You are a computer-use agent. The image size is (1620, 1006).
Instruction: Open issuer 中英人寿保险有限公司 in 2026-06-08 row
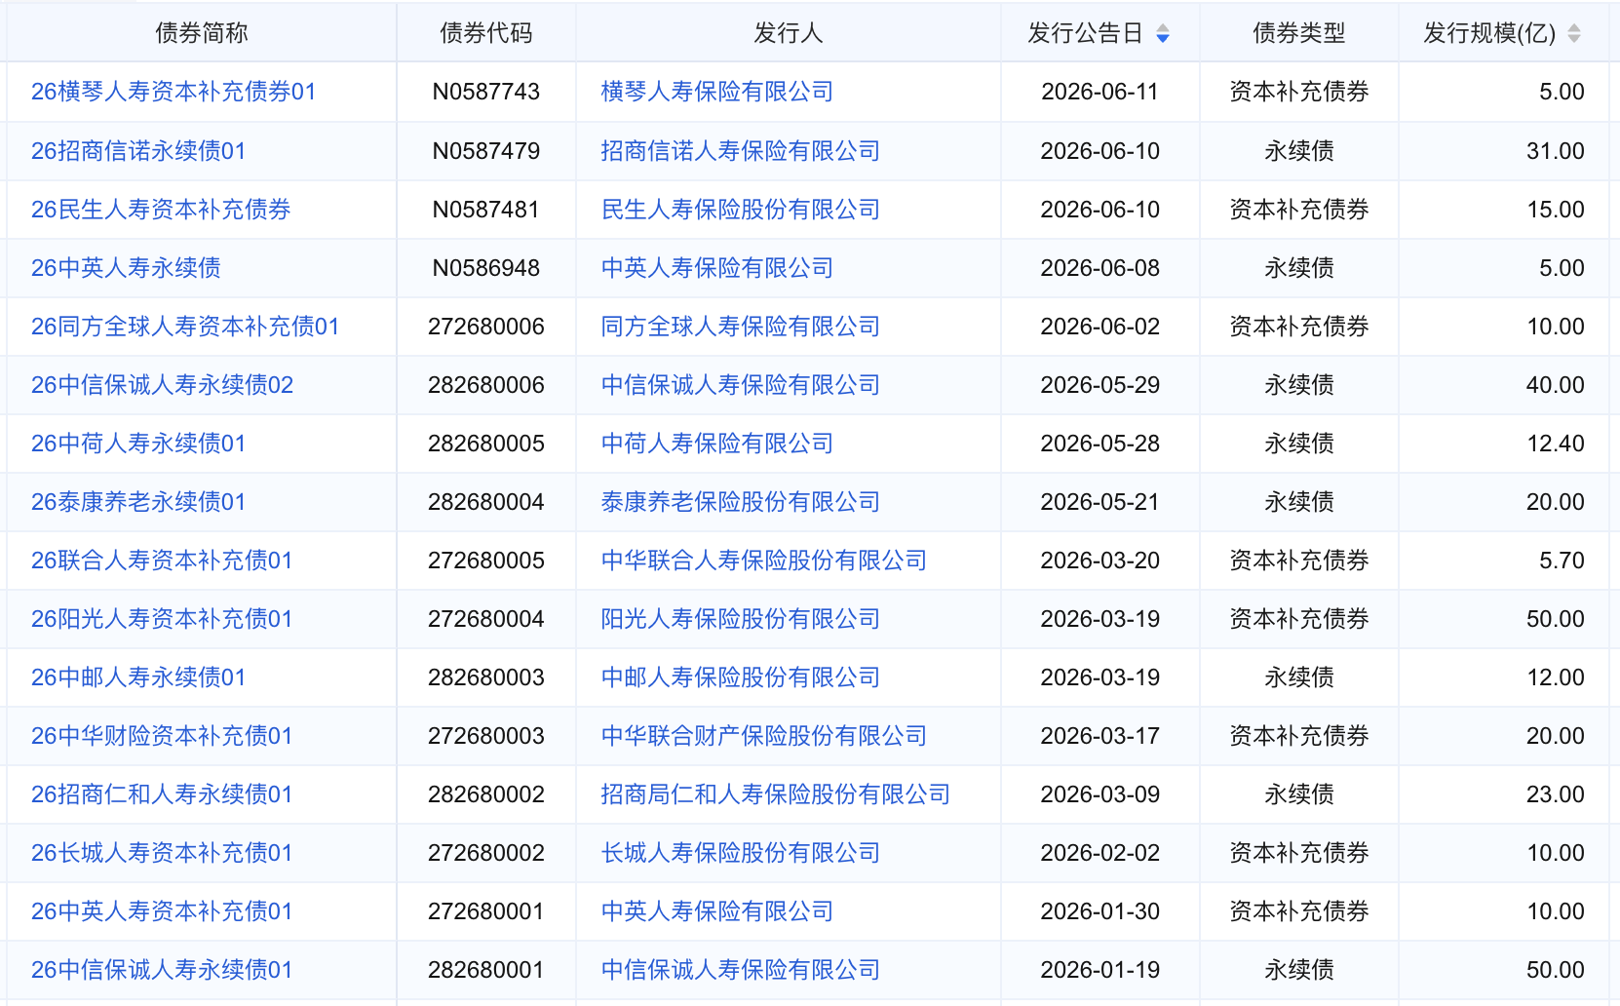(x=717, y=268)
